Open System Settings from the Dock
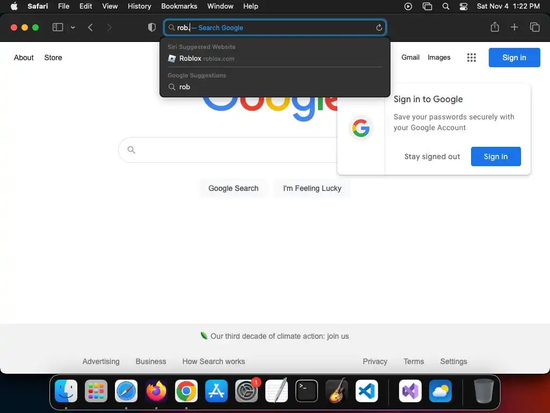This screenshot has height=413, width=550. [x=247, y=391]
